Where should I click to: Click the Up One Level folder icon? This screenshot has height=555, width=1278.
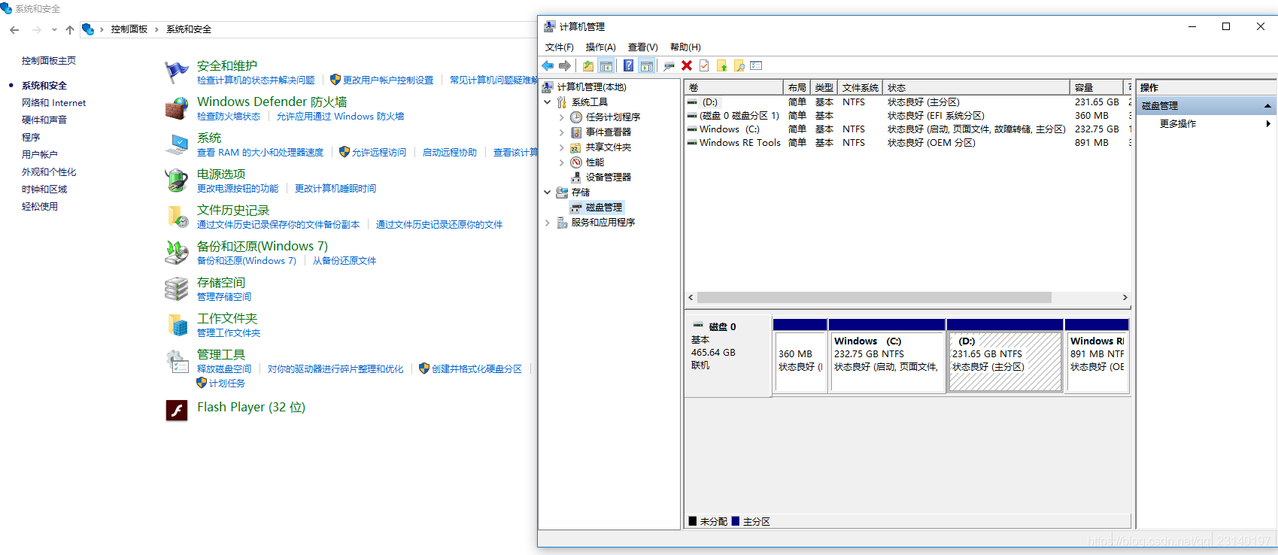pos(588,66)
